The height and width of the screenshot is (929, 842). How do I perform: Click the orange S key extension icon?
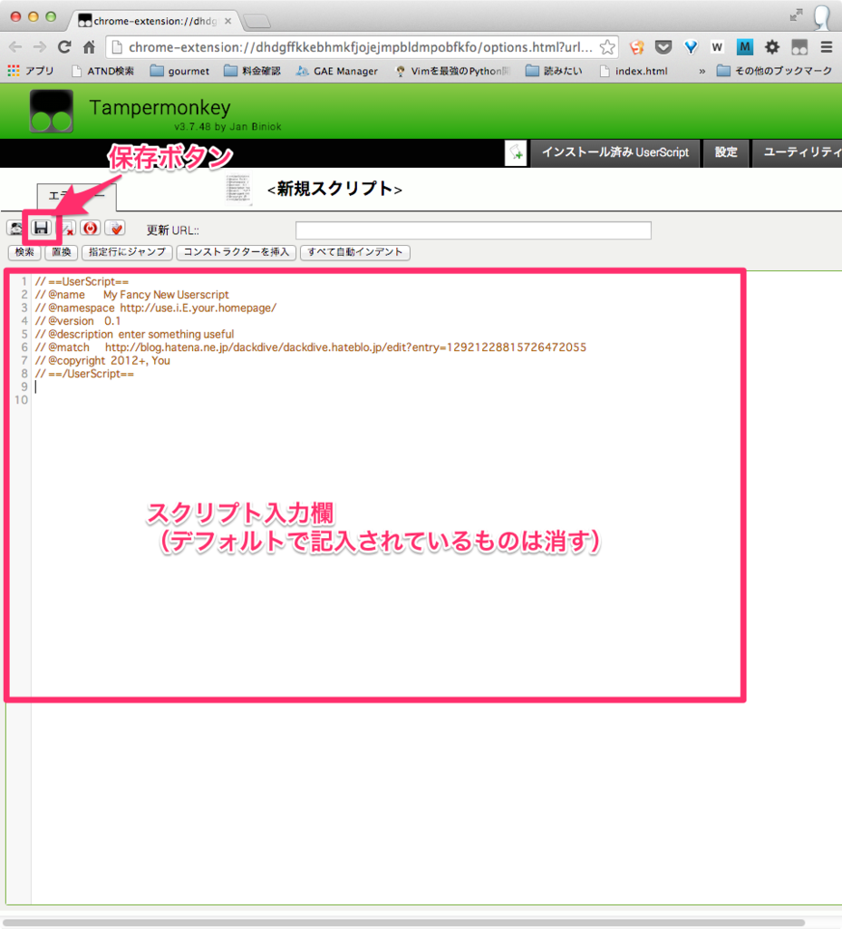pos(636,47)
